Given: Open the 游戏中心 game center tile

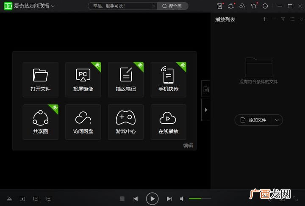Looking at the screenshot, I should (x=126, y=122).
